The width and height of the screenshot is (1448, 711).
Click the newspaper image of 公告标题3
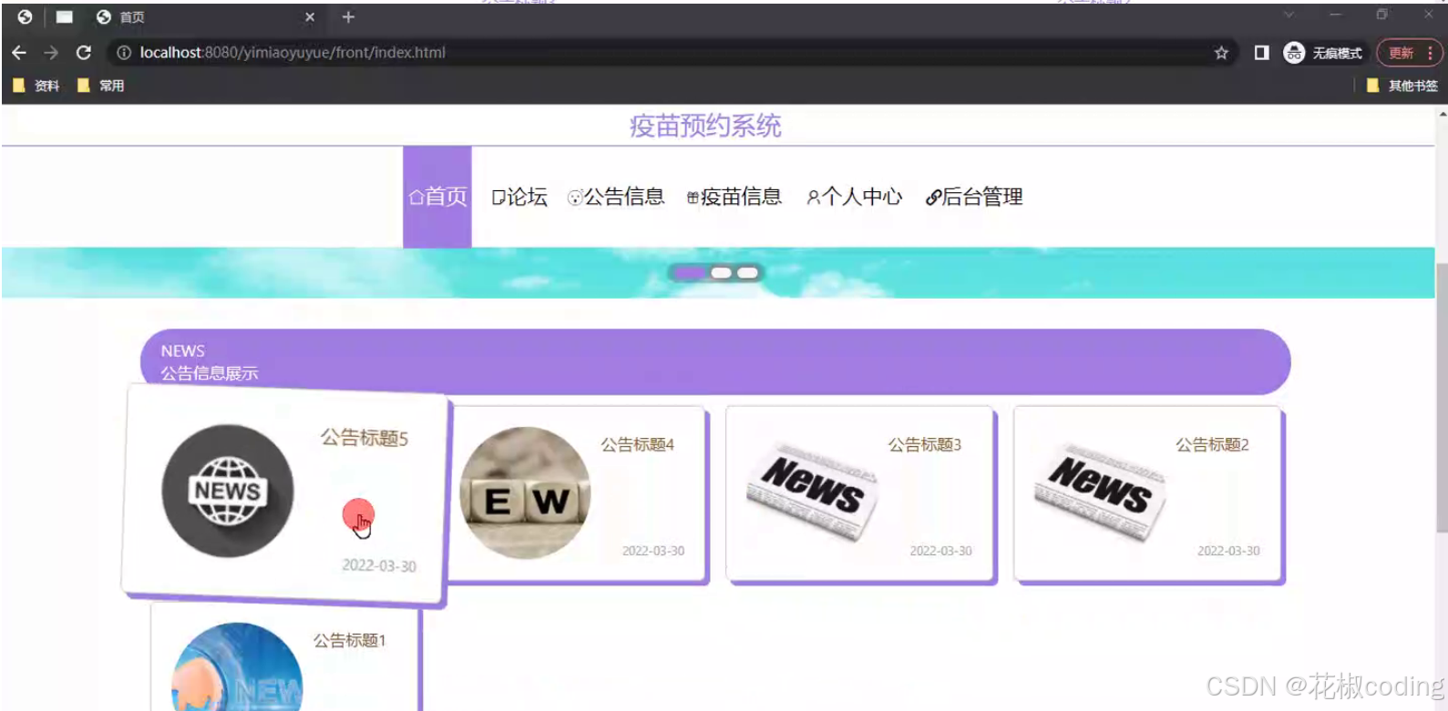coord(812,493)
